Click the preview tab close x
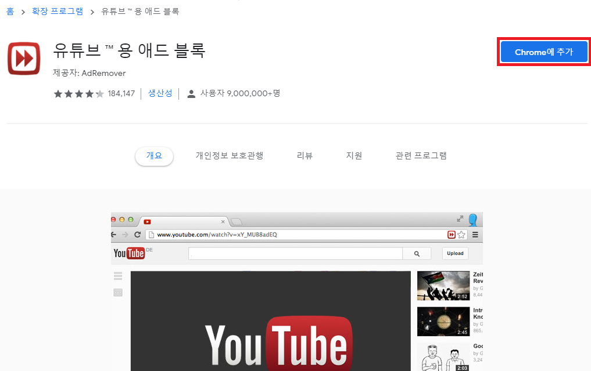 223,222
